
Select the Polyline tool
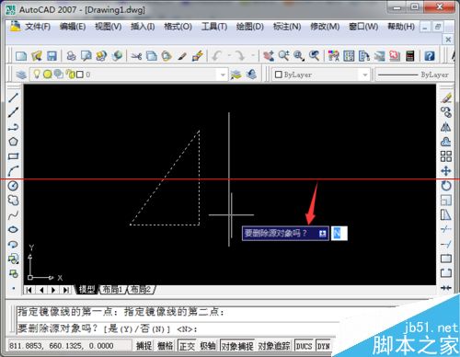coord(13,127)
